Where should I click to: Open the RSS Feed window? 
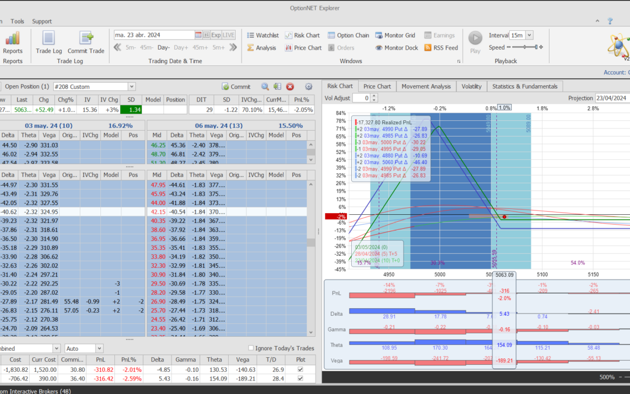[x=441, y=48]
